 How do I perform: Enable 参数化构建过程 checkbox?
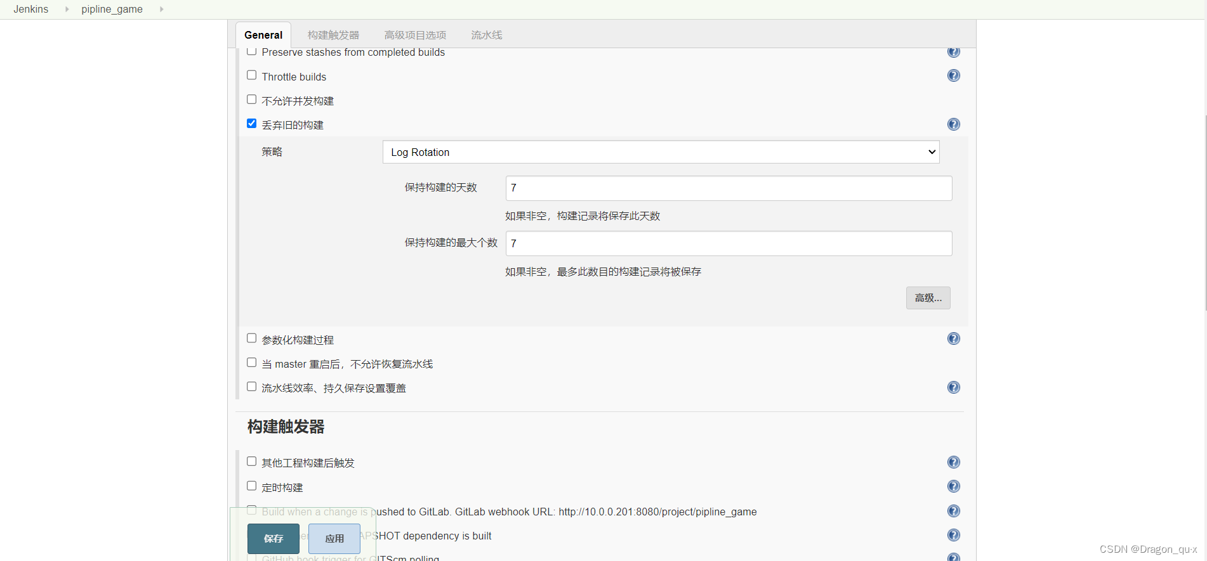click(x=251, y=339)
